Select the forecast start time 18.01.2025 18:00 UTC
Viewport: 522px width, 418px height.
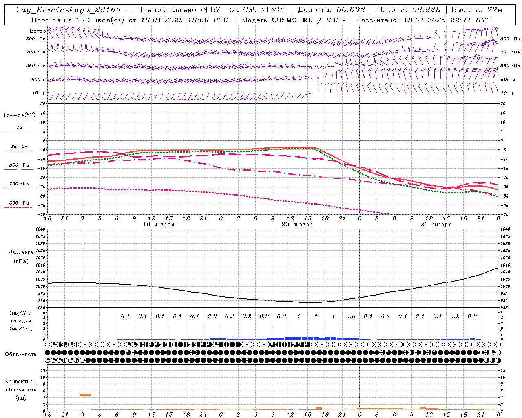(184, 20)
